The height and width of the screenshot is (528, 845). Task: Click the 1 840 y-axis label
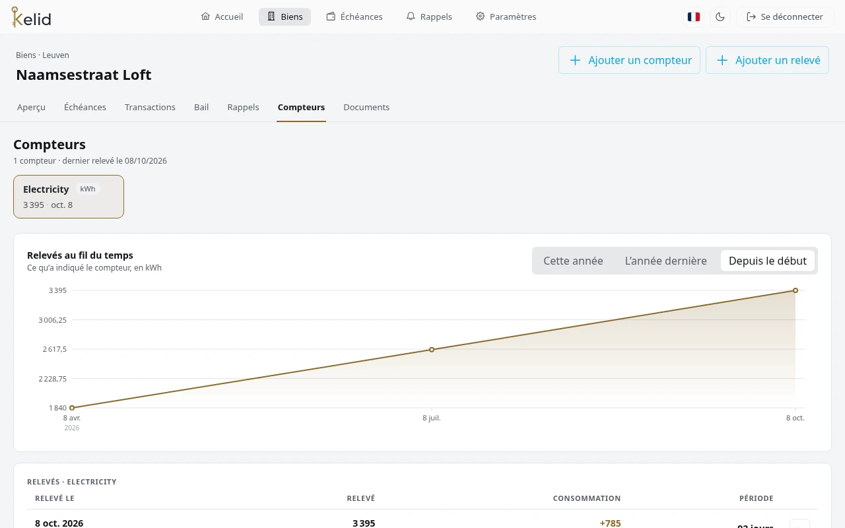[x=58, y=408]
